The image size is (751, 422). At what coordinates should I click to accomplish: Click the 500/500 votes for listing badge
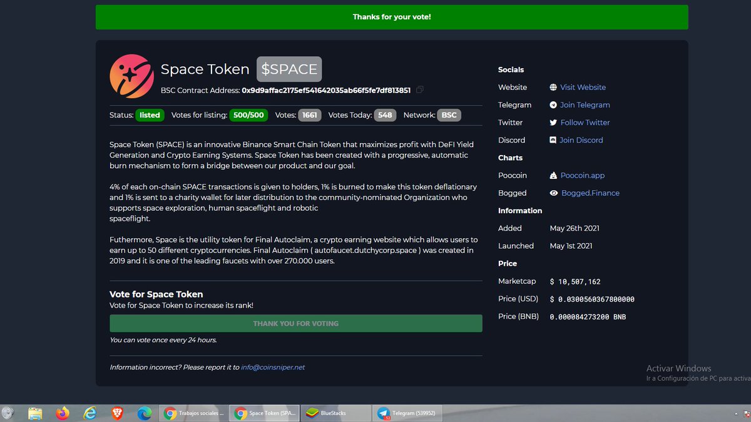(248, 115)
